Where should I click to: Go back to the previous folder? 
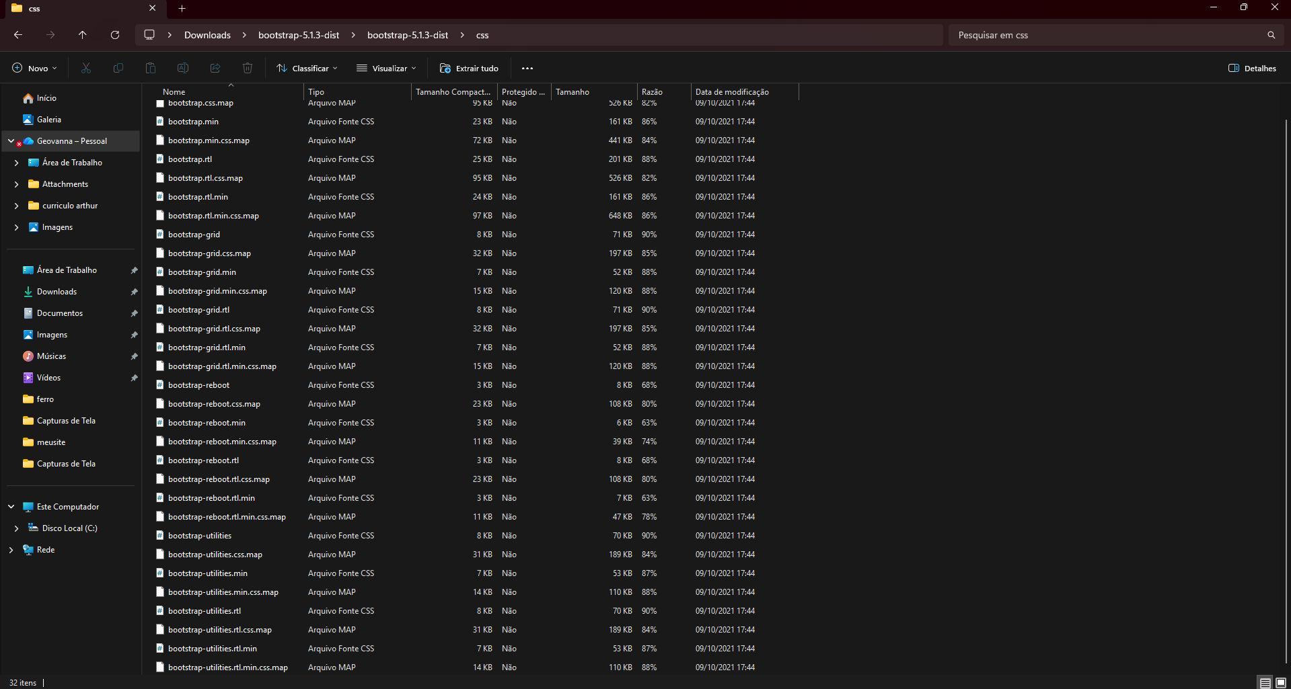(18, 35)
